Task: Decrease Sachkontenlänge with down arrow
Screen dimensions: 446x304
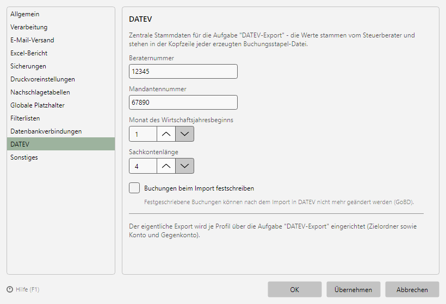Action: click(184, 166)
